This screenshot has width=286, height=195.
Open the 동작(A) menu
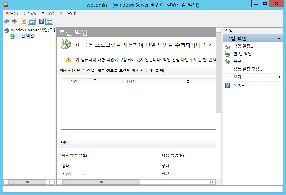[x=30, y=13]
